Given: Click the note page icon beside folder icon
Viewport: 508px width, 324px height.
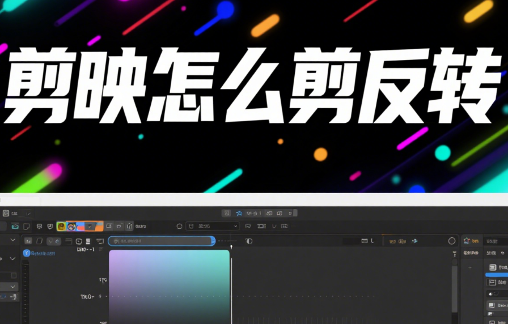Looking at the screenshot, I should 27,226.
